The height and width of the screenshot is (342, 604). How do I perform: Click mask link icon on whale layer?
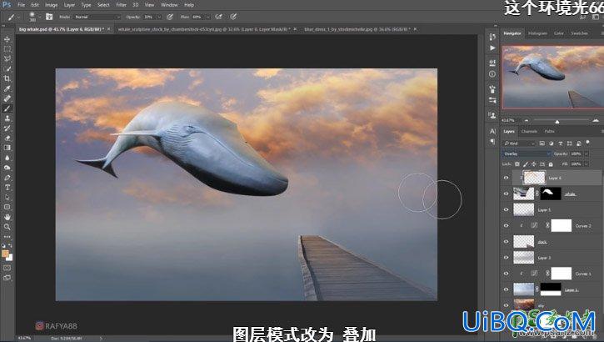click(537, 194)
